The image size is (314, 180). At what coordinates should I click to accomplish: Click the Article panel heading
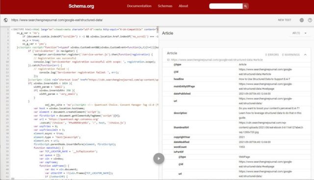pos(167,33)
